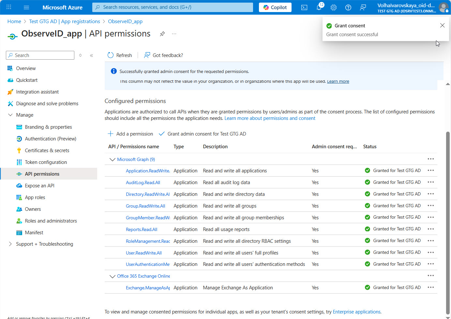
Task: Open the notifications bell
Action: [319, 7]
